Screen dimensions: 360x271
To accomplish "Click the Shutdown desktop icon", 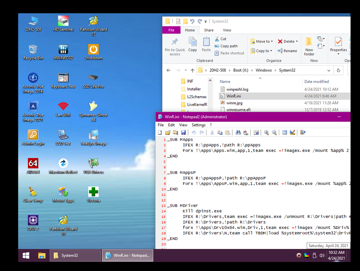I will pos(93,52).
